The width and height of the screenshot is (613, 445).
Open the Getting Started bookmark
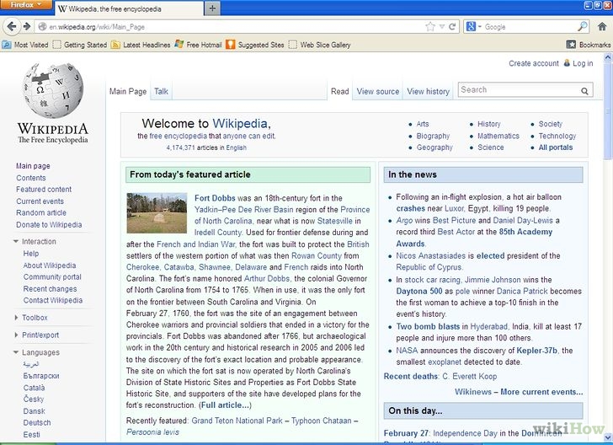[x=80, y=45]
